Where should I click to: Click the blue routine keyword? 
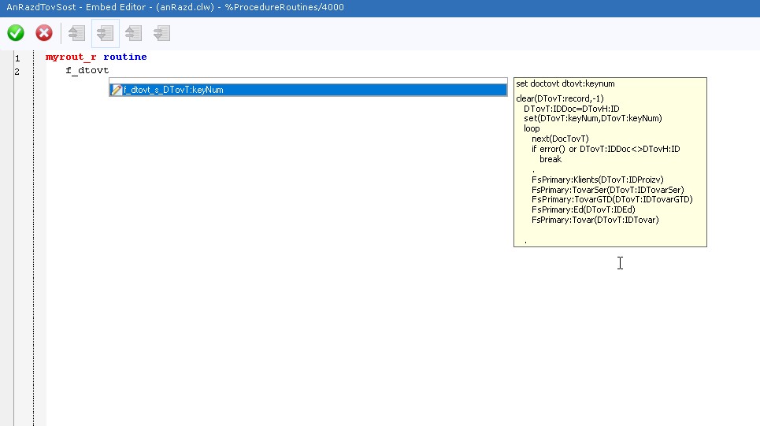click(x=124, y=57)
